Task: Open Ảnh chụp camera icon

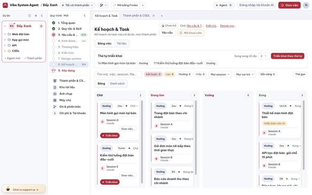Action: pos(55,94)
